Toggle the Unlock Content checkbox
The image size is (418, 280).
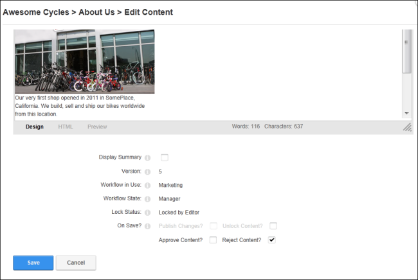tap(273, 226)
